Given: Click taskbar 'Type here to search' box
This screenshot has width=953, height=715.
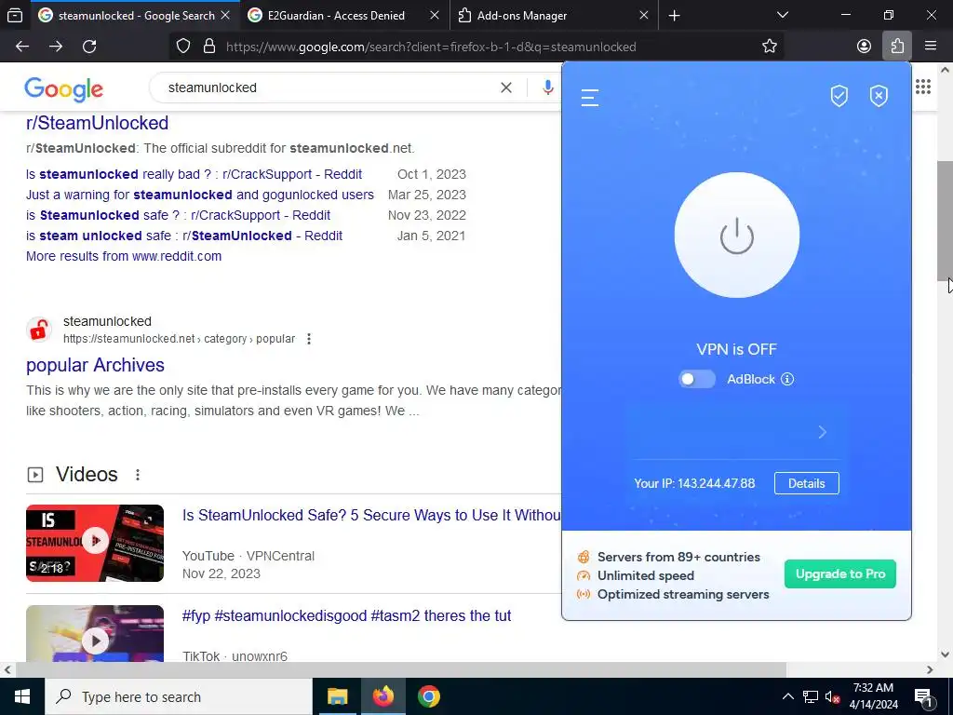Looking at the screenshot, I should coord(179,696).
